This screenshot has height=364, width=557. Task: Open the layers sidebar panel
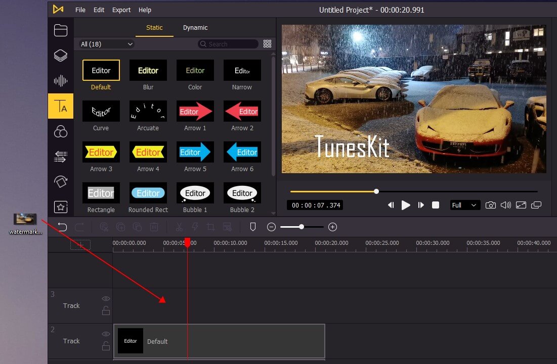[60, 56]
